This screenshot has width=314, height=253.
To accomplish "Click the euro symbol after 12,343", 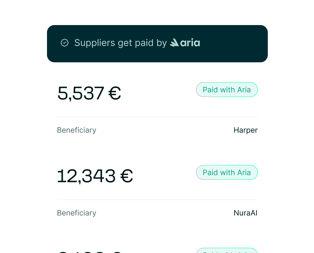I will (x=127, y=176).
